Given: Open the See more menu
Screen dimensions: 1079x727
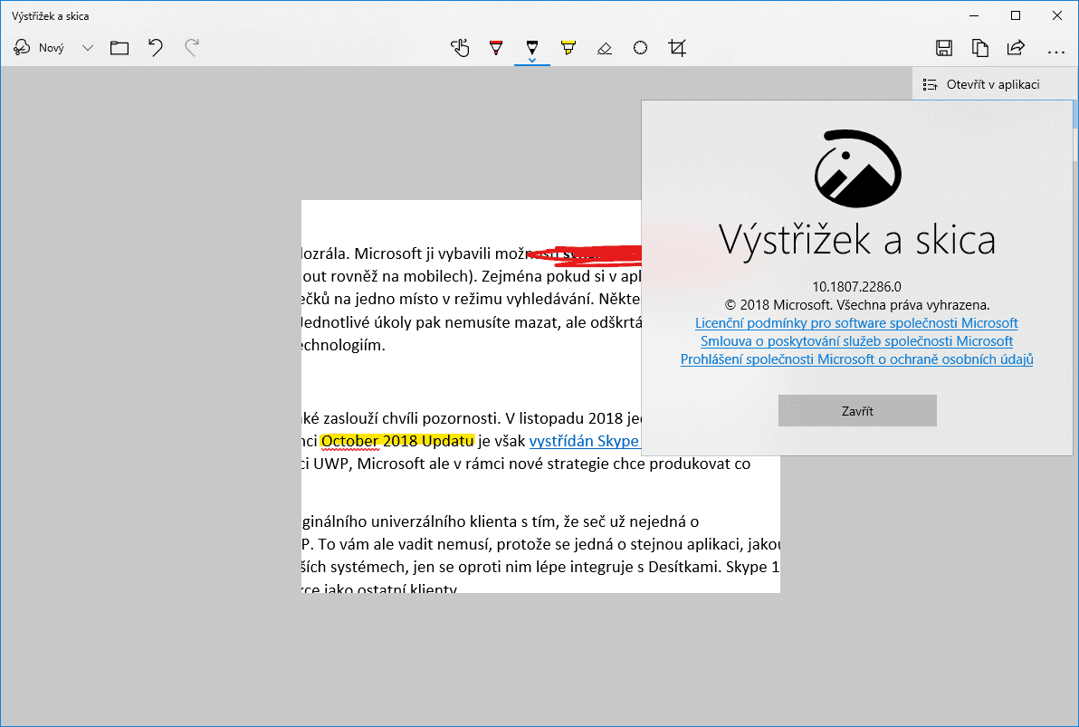Looking at the screenshot, I should [1054, 47].
